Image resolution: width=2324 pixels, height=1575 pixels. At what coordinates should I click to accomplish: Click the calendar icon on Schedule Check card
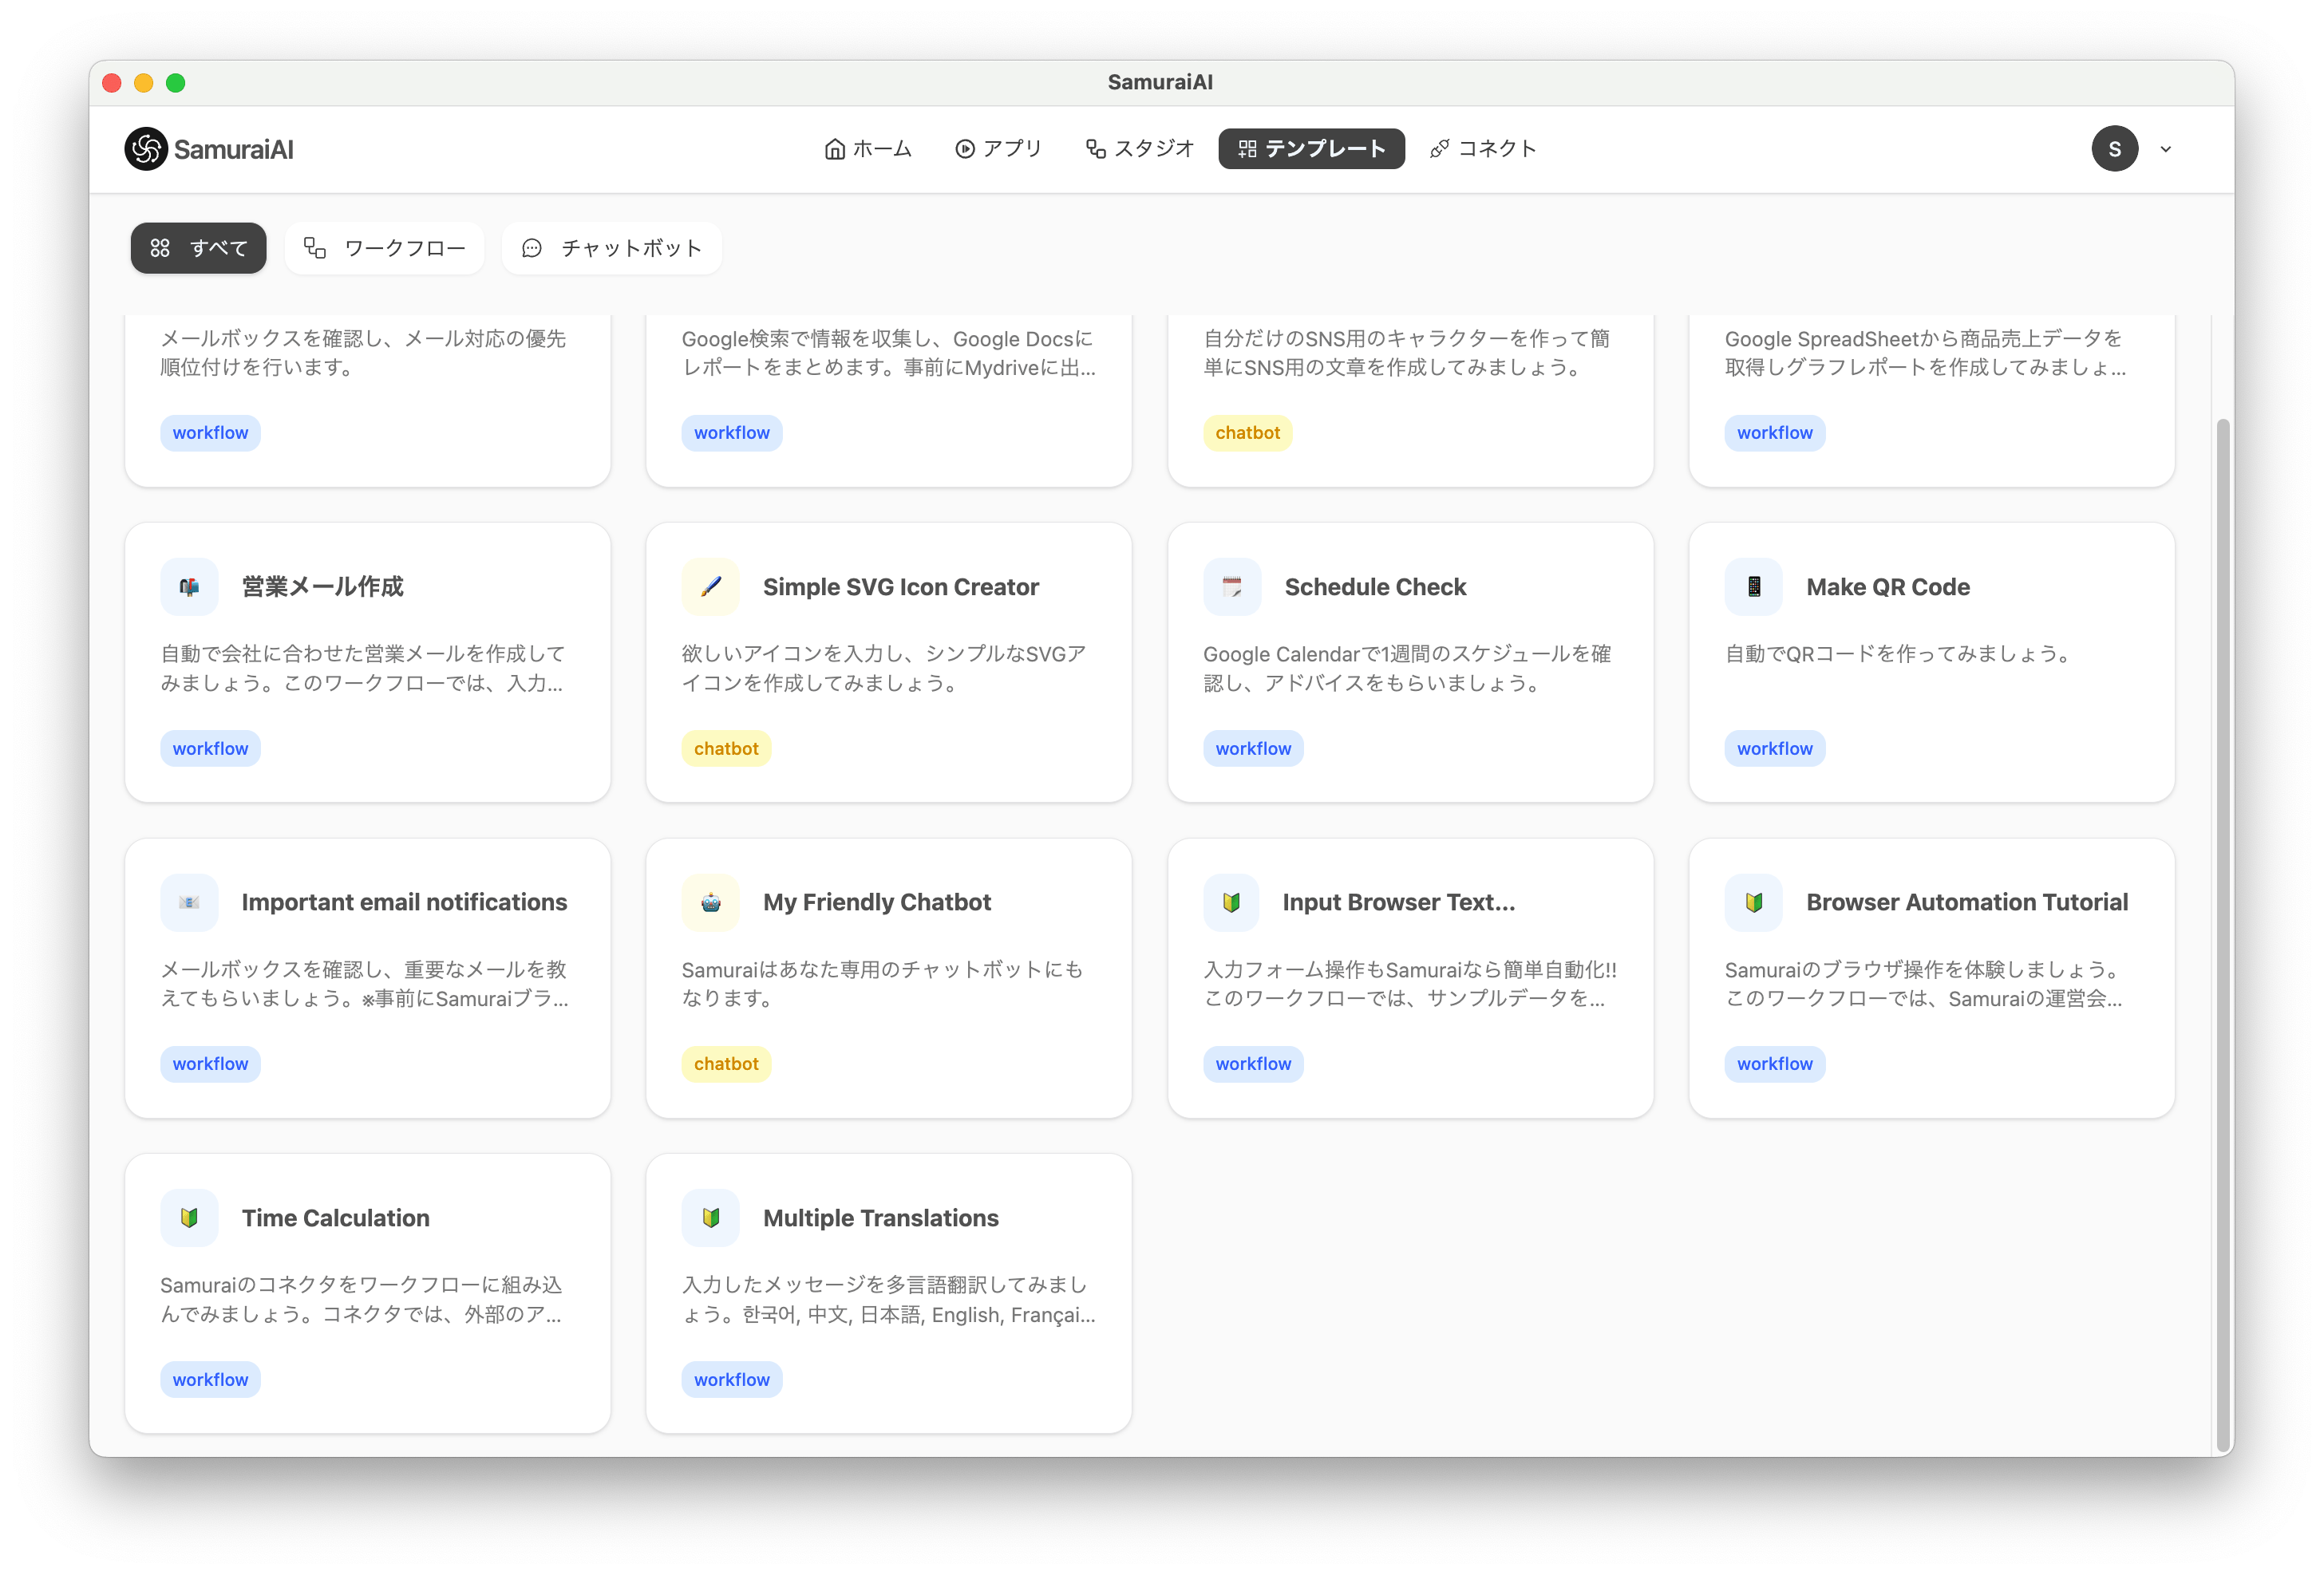click(x=1232, y=587)
